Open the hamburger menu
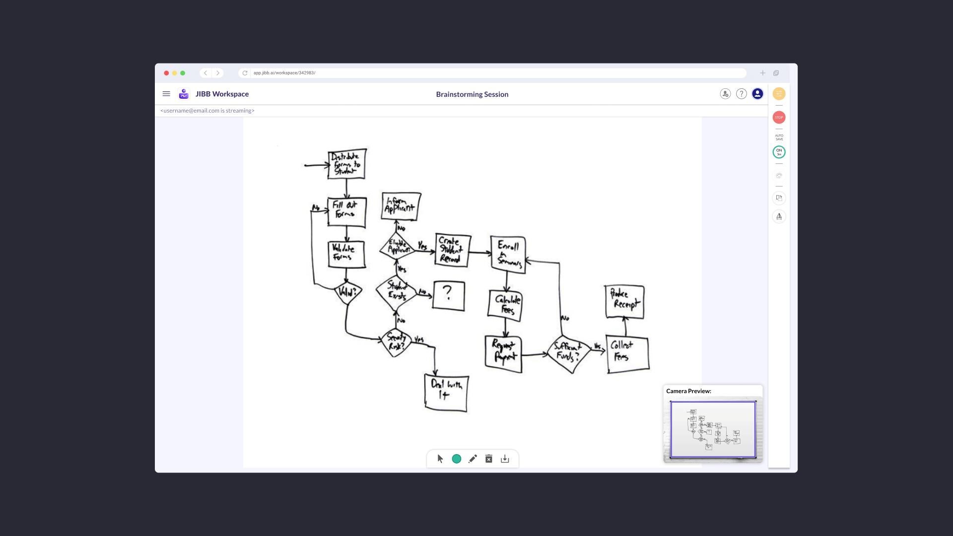Image resolution: width=953 pixels, height=536 pixels. click(x=166, y=94)
